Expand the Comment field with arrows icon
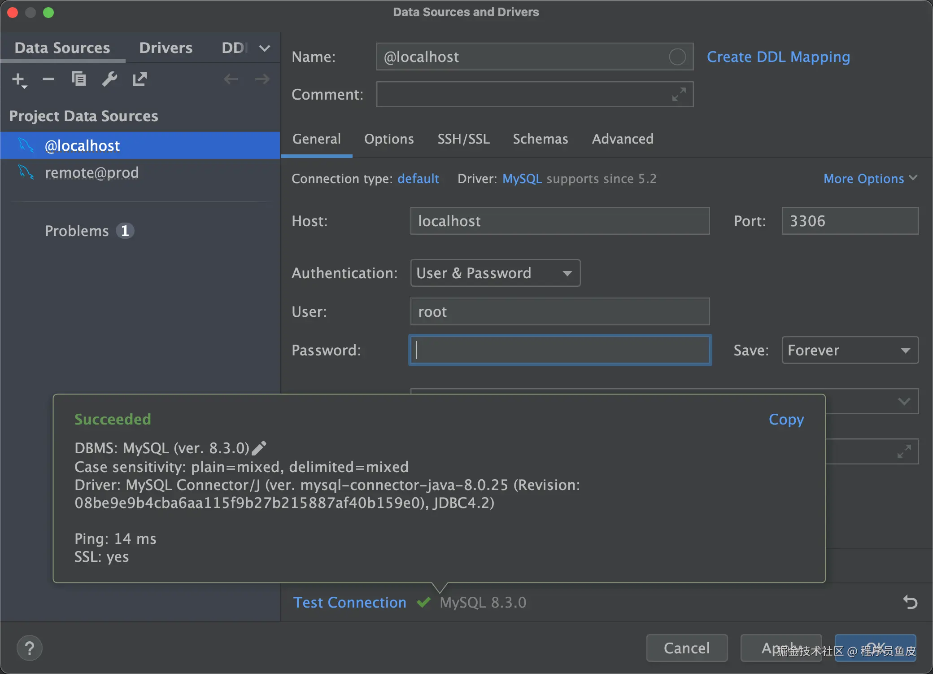Image resolution: width=933 pixels, height=674 pixels. (x=679, y=94)
